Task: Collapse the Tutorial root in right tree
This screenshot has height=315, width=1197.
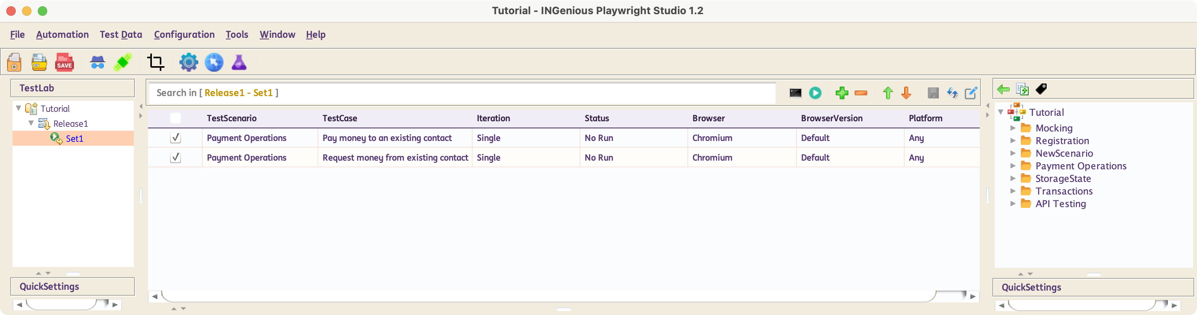Action: click(x=1000, y=112)
